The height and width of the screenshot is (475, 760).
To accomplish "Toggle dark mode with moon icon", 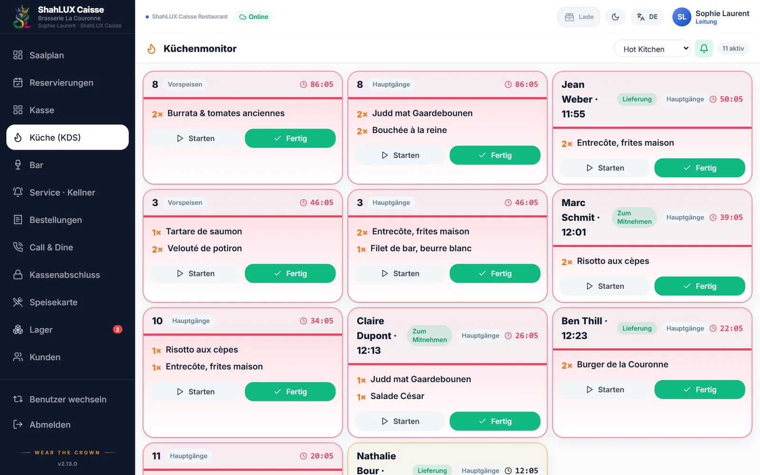I will [x=615, y=17].
